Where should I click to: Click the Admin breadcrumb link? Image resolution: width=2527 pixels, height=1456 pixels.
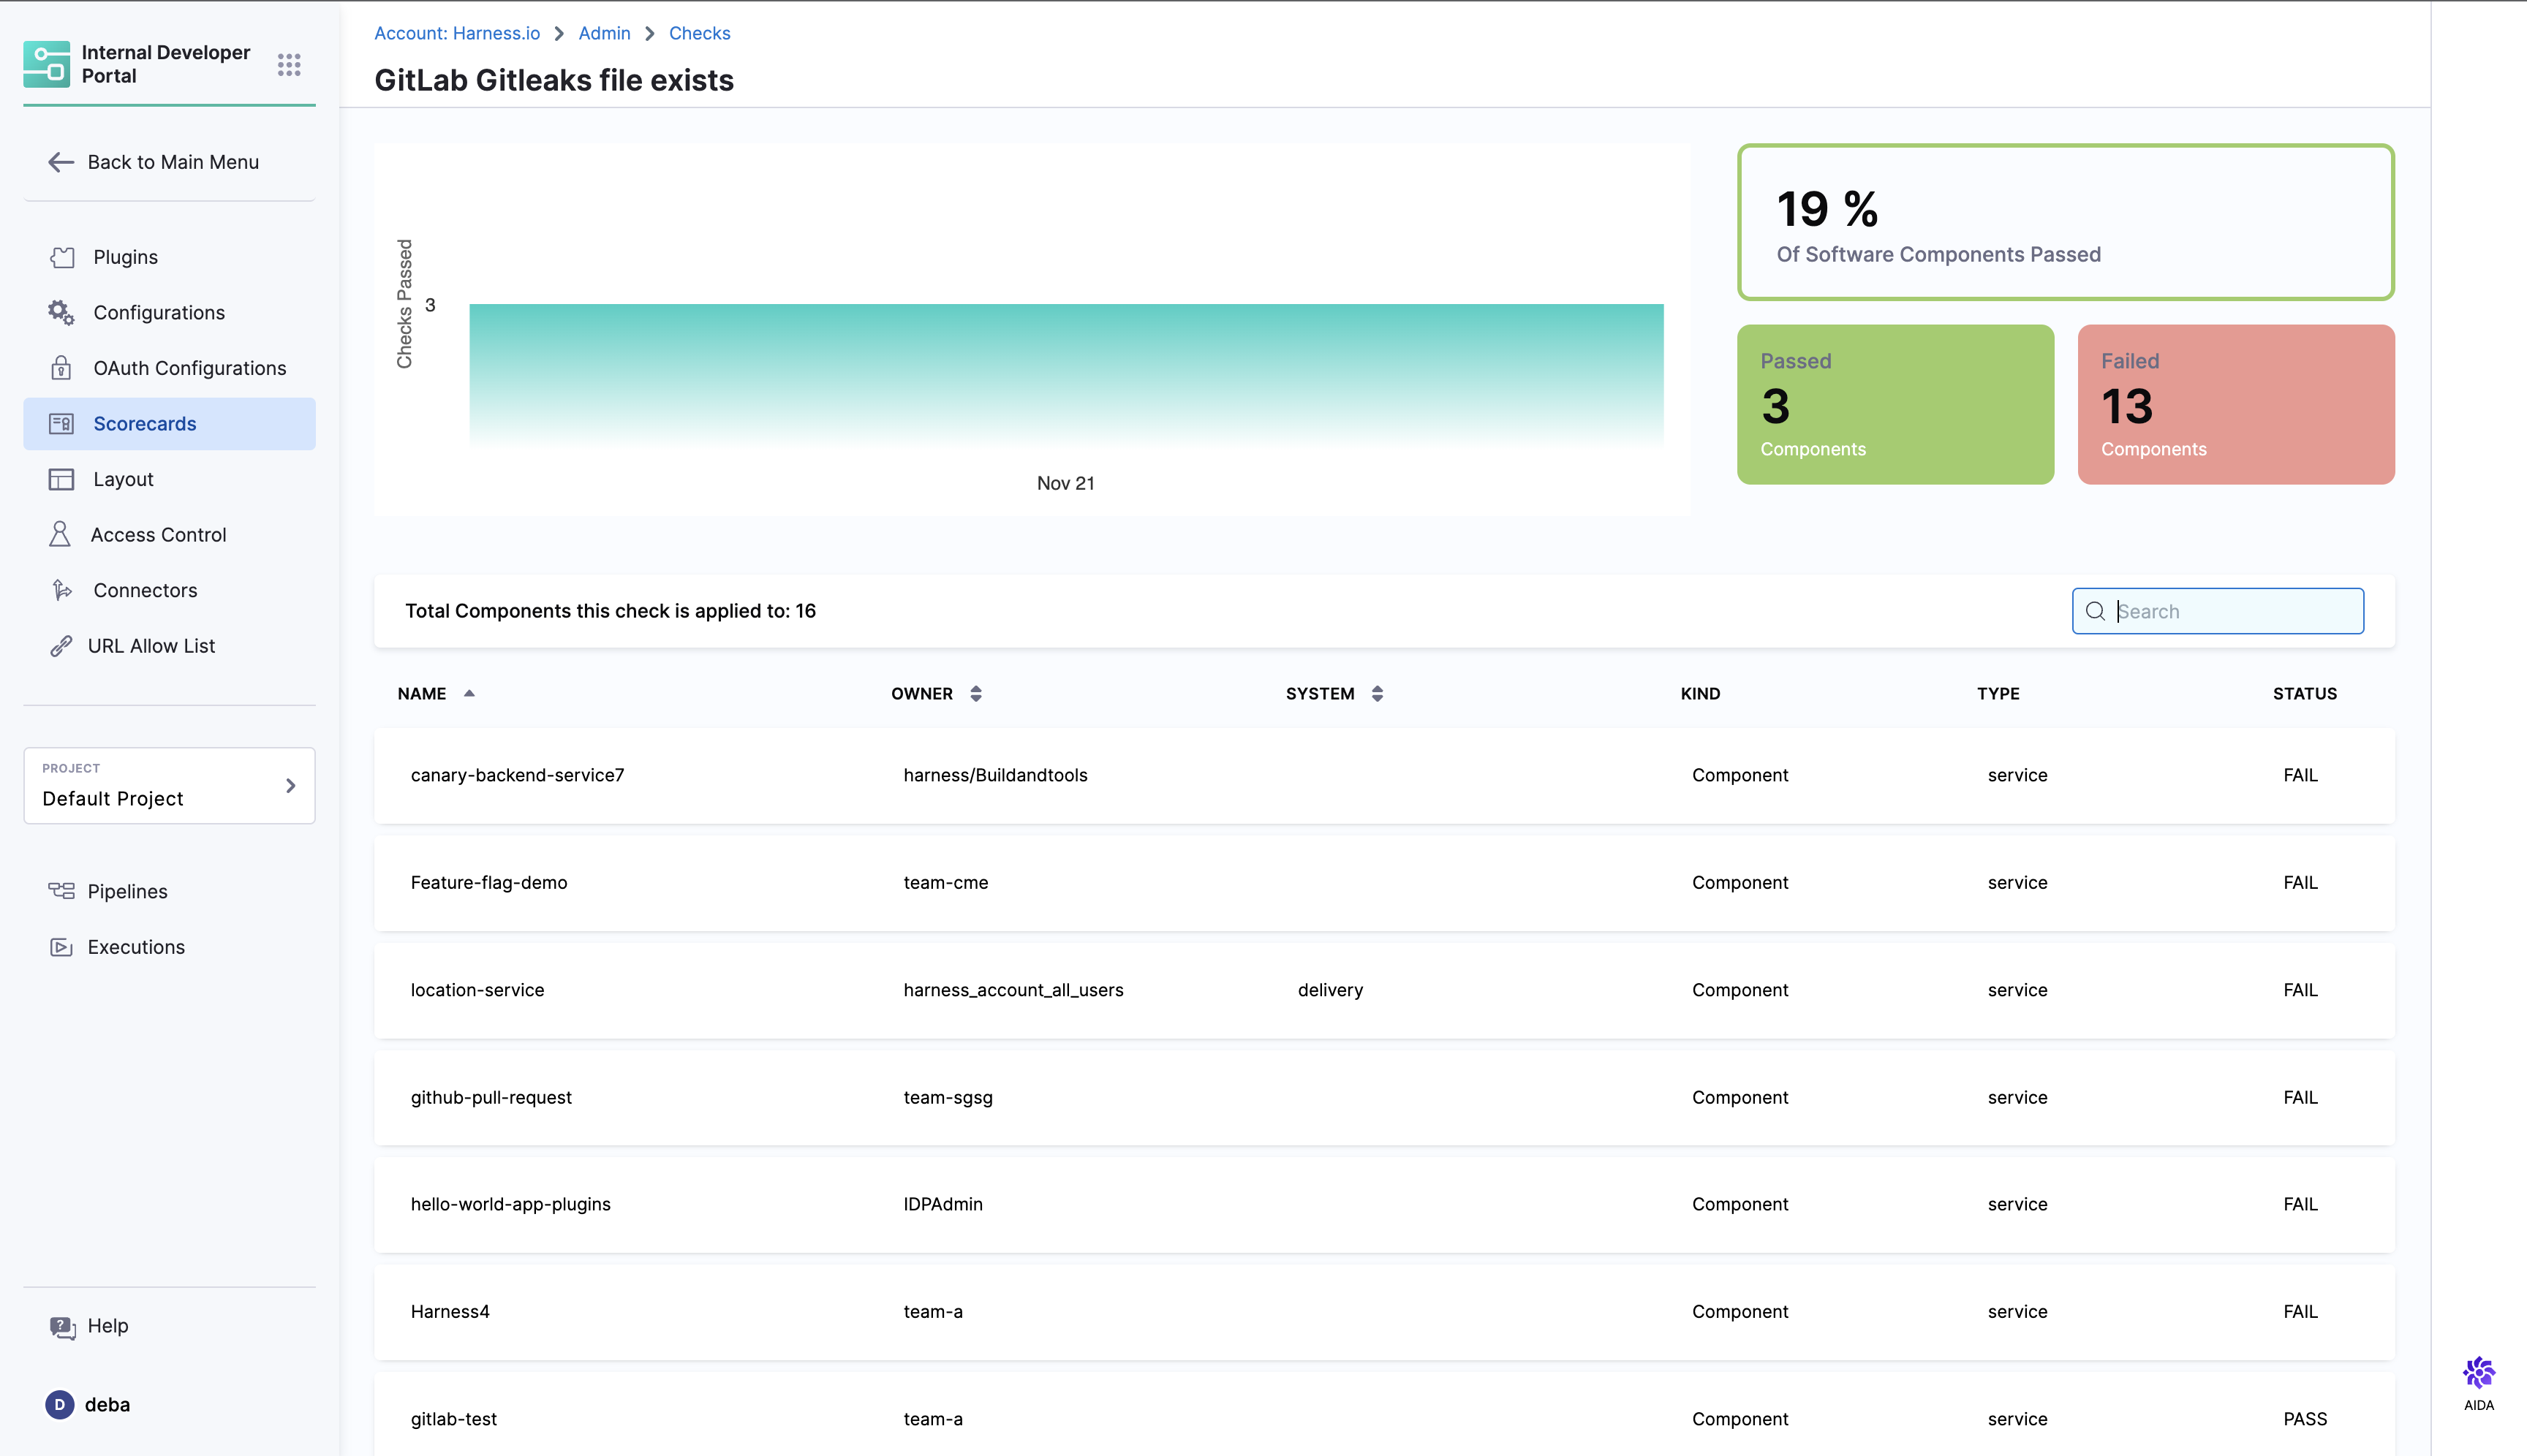point(604,33)
